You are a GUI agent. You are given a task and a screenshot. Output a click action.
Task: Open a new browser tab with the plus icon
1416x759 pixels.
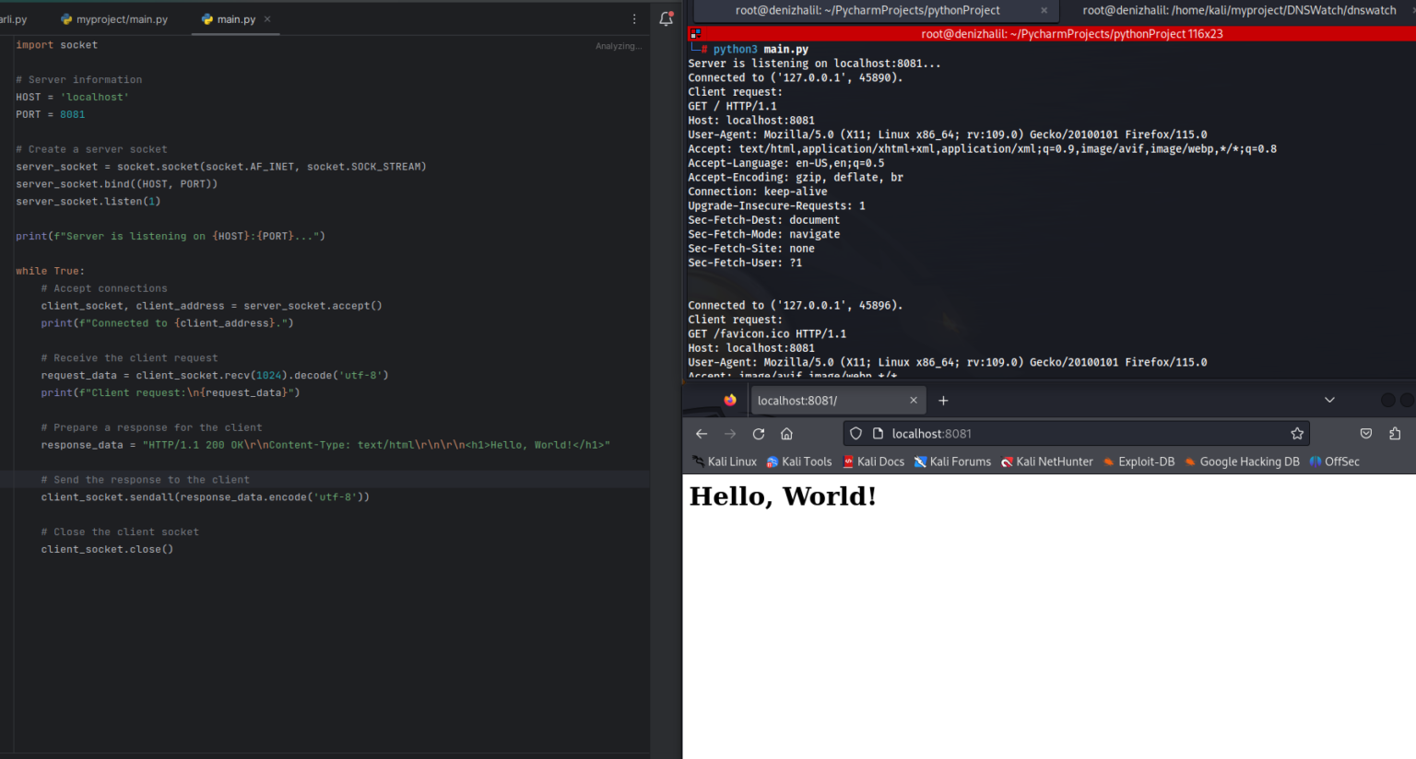coord(942,400)
